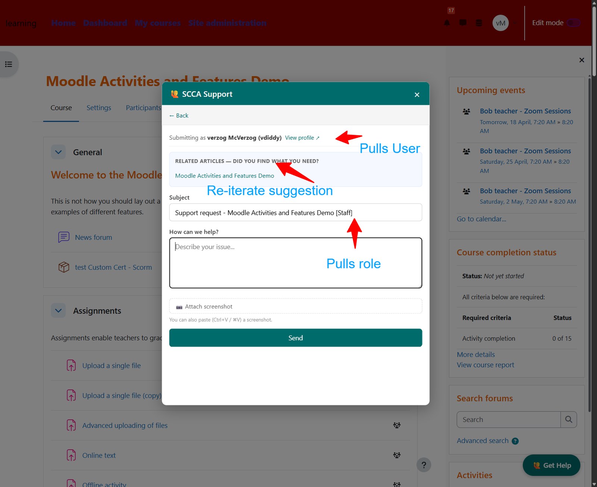Open the course index drawer icon

[9, 64]
